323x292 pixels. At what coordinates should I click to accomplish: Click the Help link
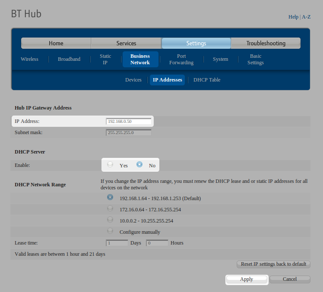pyautogui.click(x=293, y=17)
